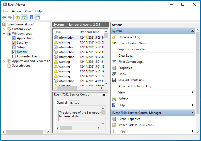Select the Information event at 5:03:44
The height and width of the screenshot is (141, 201).
78,38
